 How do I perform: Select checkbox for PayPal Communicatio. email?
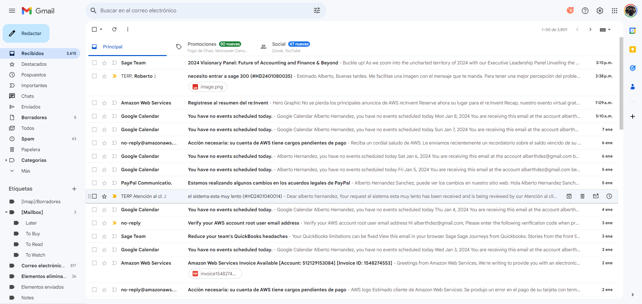tap(94, 183)
